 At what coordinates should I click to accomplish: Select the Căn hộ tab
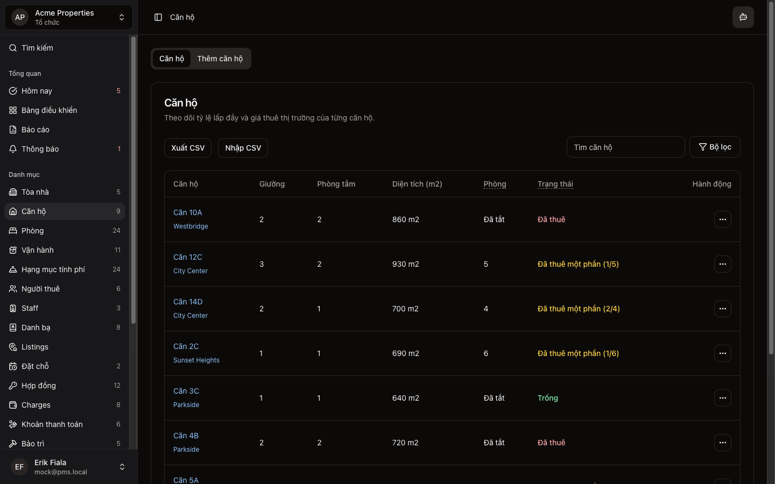click(x=172, y=59)
